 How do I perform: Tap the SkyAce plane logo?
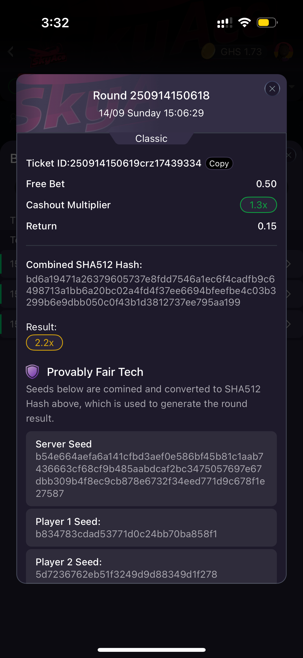click(48, 55)
